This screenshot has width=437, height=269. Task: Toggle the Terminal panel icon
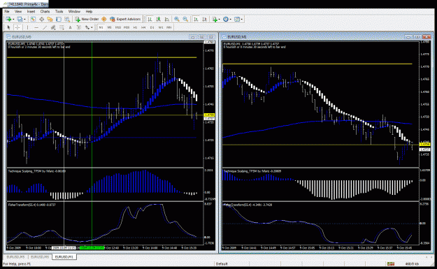click(59, 20)
